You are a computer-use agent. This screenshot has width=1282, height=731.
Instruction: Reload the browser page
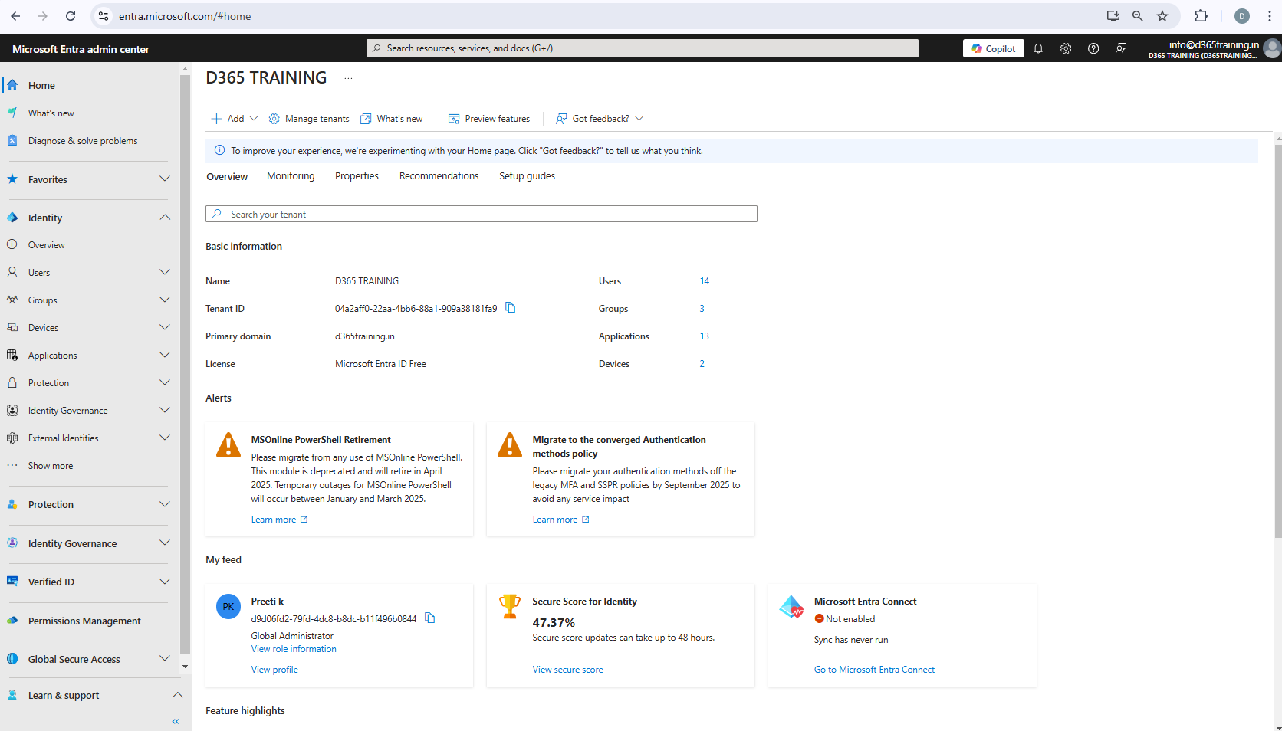71,16
